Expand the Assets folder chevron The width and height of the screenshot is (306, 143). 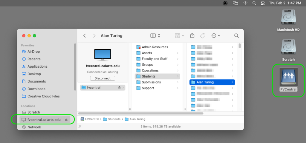pos(178,53)
